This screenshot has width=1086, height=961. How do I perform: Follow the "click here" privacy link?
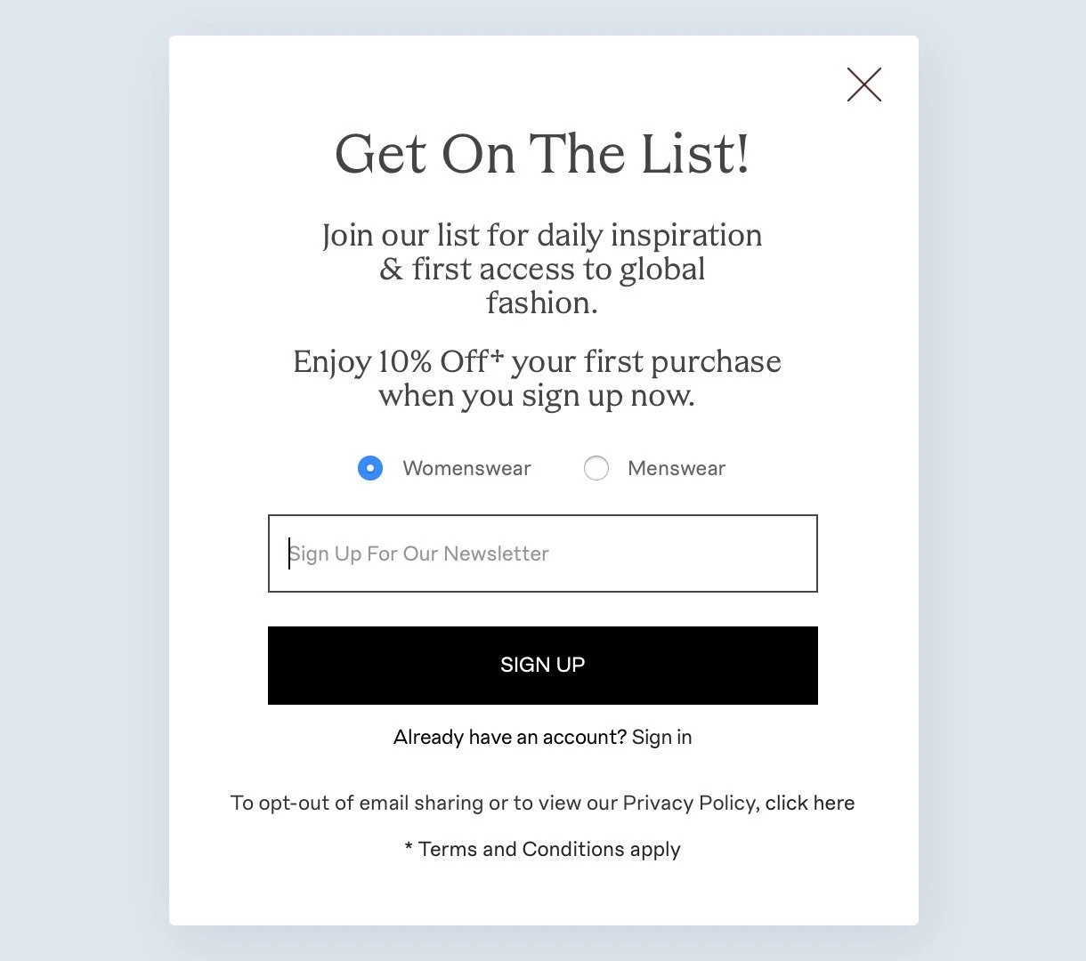(x=809, y=803)
